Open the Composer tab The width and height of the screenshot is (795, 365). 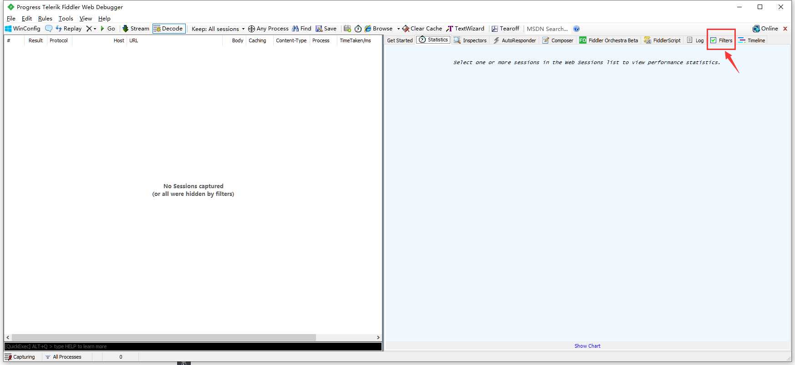[558, 40]
